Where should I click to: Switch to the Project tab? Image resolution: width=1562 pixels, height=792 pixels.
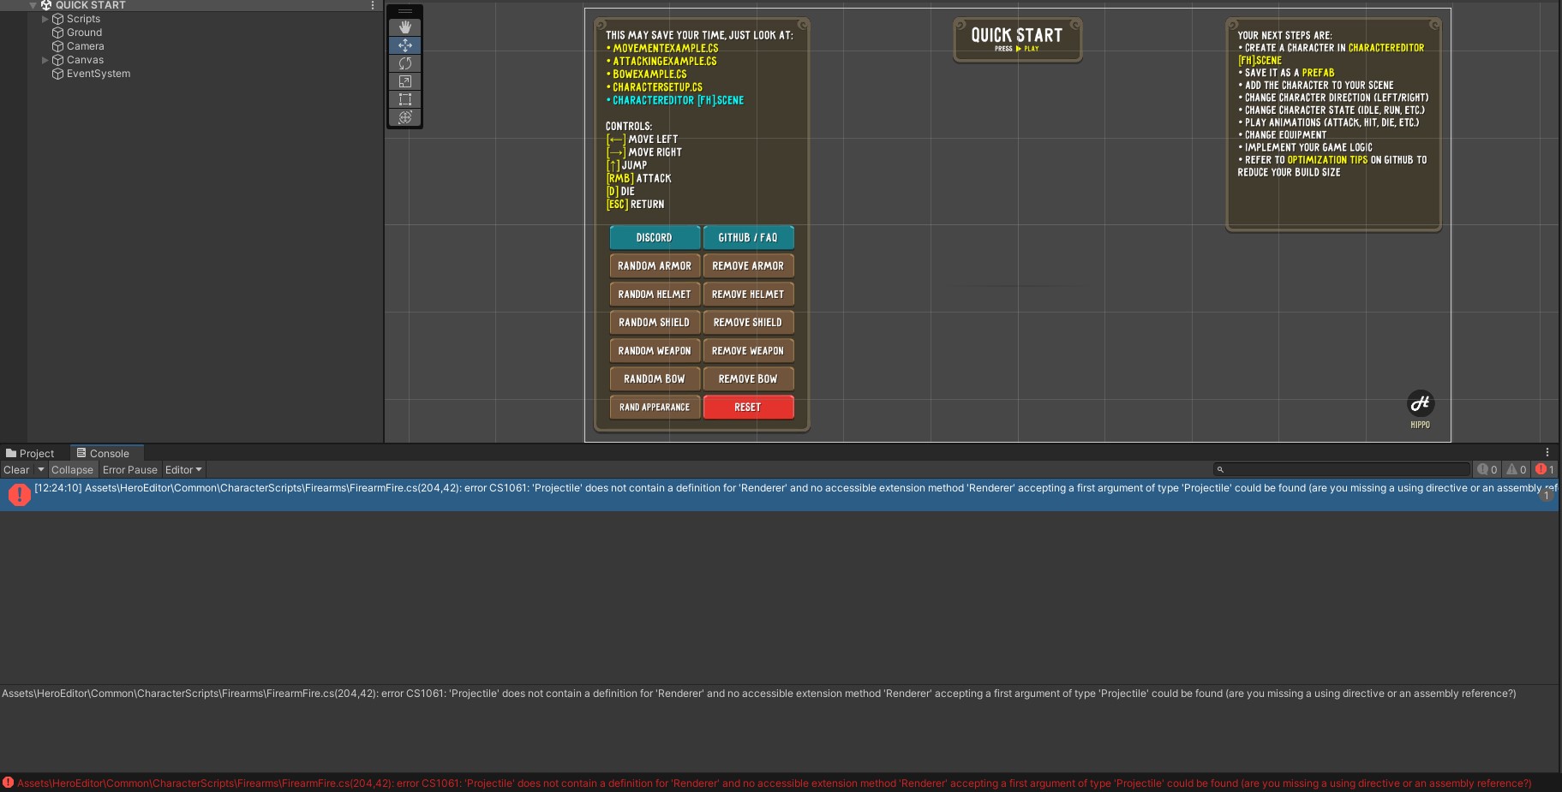coord(34,453)
